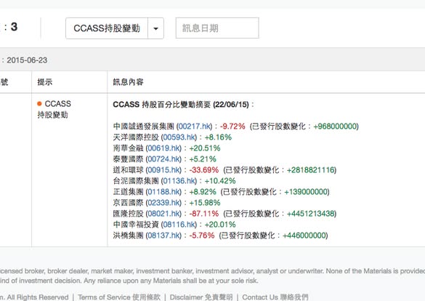Open the CCASS持股變動 dropdown arrow

[x=156, y=28]
